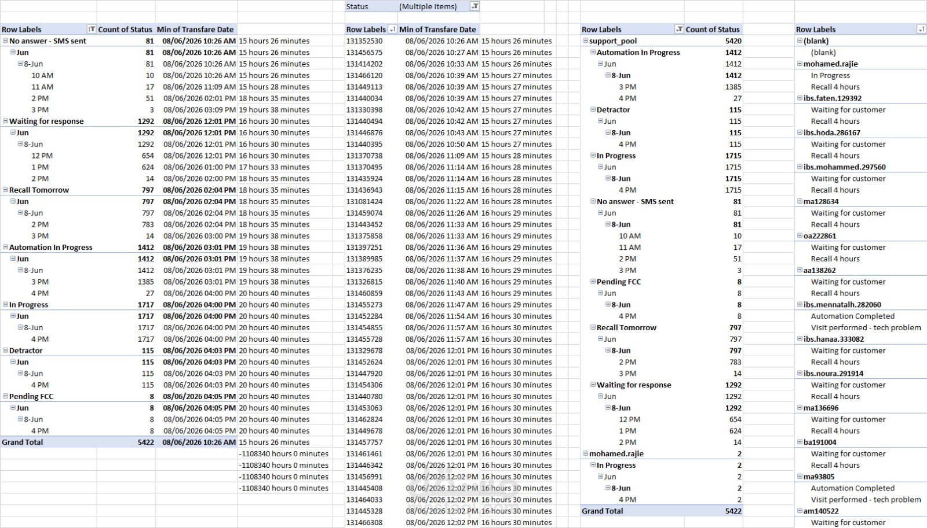Open Row Labels sort dropdown above ID 131352530
The image size is (927, 528).
[x=392, y=29]
